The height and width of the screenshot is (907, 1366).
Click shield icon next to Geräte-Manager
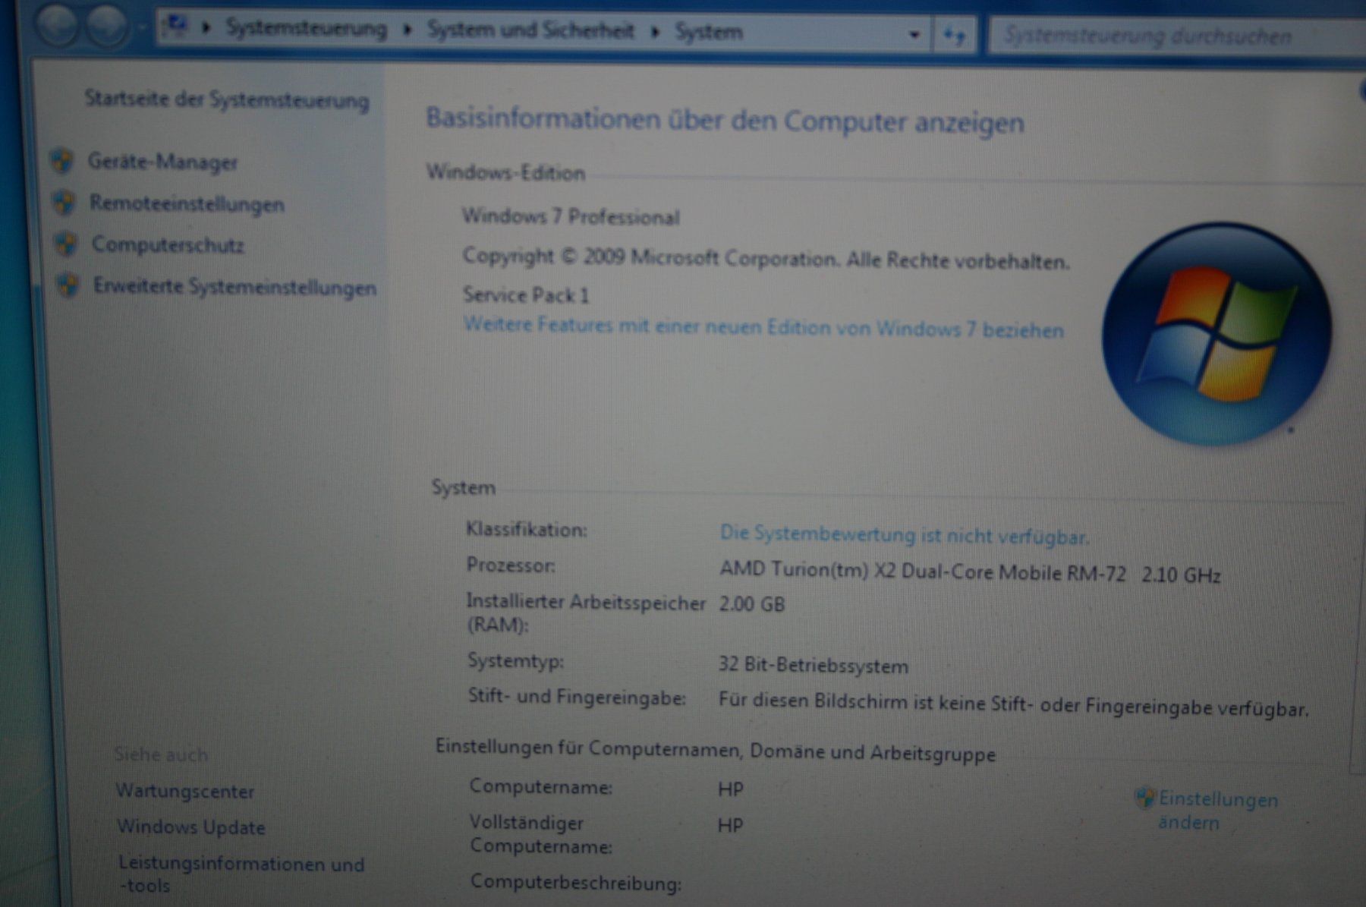pyautogui.click(x=62, y=160)
